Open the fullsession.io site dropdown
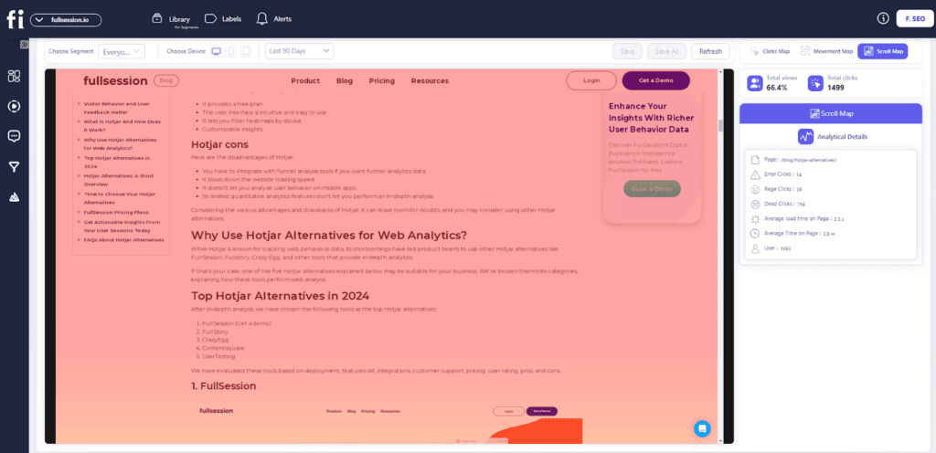Image resolution: width=936 pixels, height=453 pixels. click(x=65, y=19)
